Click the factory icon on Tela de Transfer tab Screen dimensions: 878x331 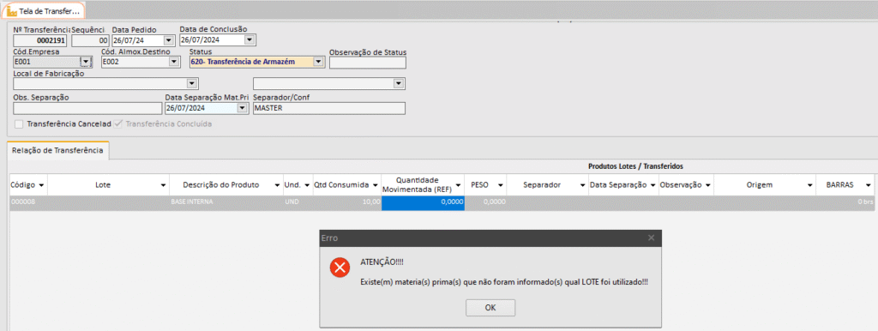point(11,10)
